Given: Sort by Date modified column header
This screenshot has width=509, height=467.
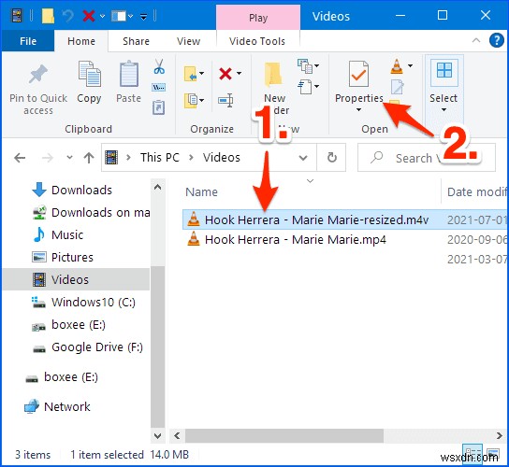Looking at the screenshot, I should [x=476, y=191].
